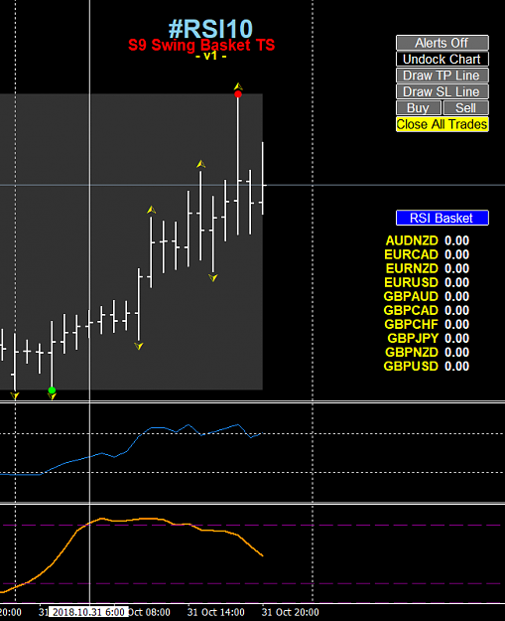Click the 0.00 value next to GBPUSD
Image resolution: width=505 pixels, height=621 pixels.
coord(456,366)
